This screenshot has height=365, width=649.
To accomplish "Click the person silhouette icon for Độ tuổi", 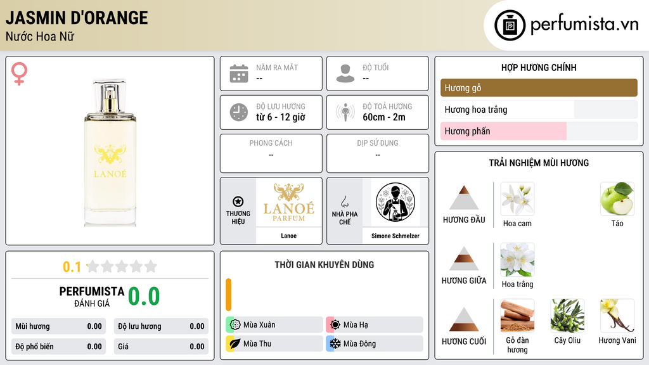I will pyautogui.click(x=345, y=74).
